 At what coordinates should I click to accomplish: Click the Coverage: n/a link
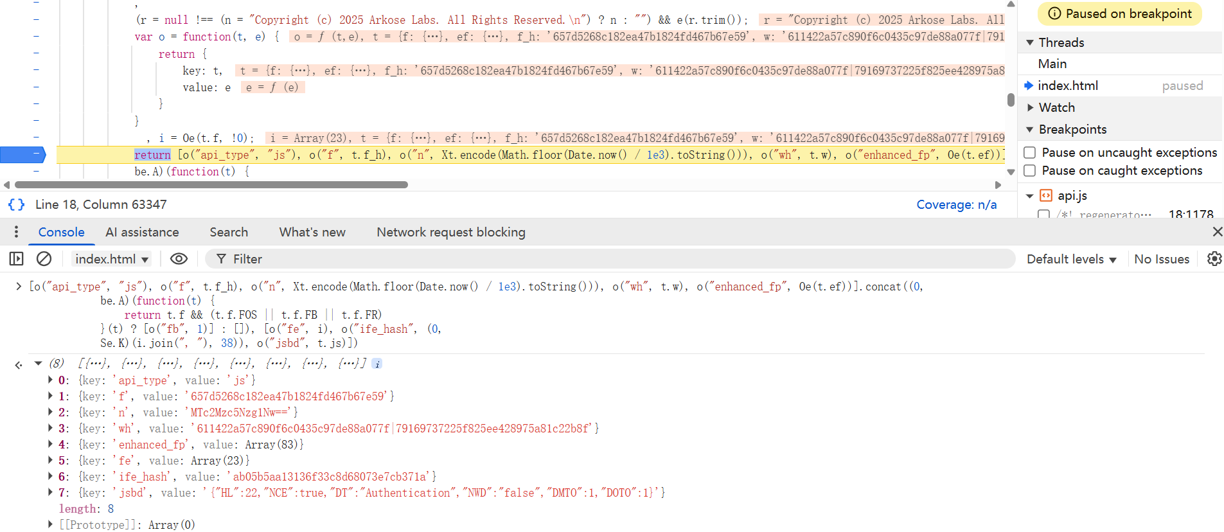[x=956, y=204]
